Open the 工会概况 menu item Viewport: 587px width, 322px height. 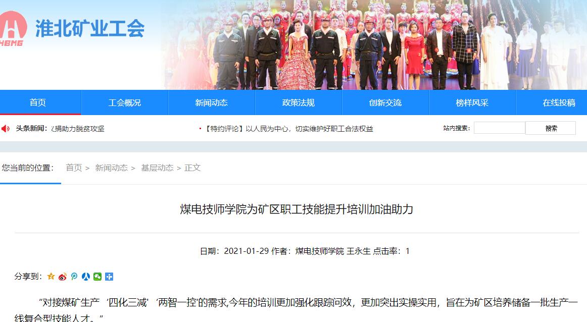point(125,102)
